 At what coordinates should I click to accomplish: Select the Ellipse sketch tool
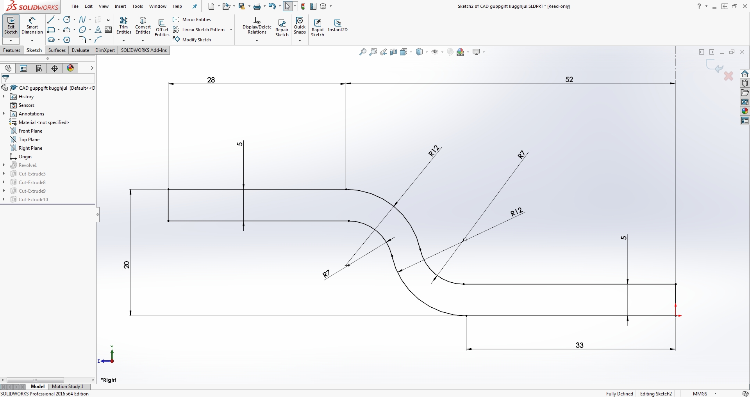tap(82, 30)
